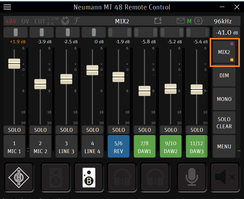Click the 9/10 DAW2 fader handle
The image size is (244, 199).
[171, 89]
